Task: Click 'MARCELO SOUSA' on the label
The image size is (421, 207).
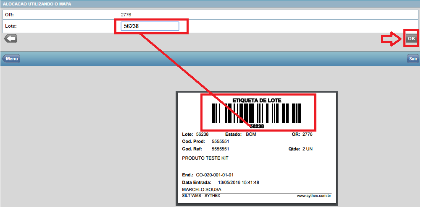Action: (202, 189)
